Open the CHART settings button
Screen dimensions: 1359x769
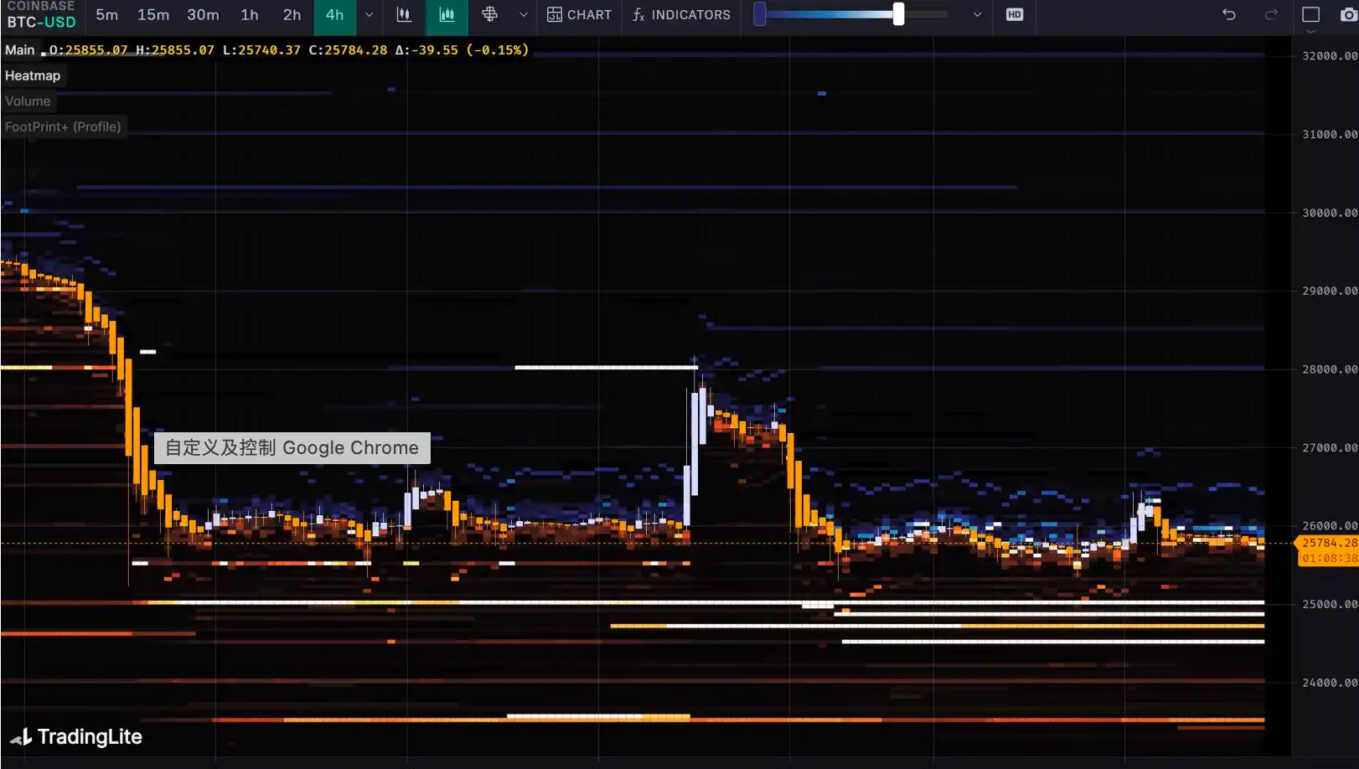coord(580,14)
